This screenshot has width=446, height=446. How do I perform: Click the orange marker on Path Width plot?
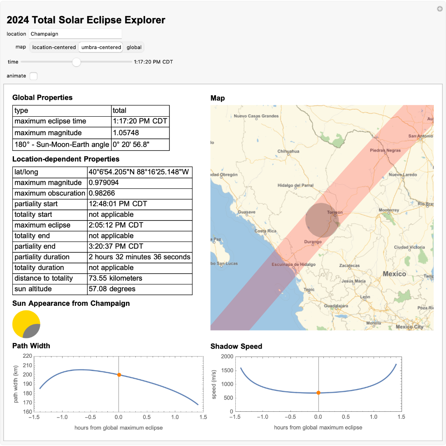coord(118,375)
